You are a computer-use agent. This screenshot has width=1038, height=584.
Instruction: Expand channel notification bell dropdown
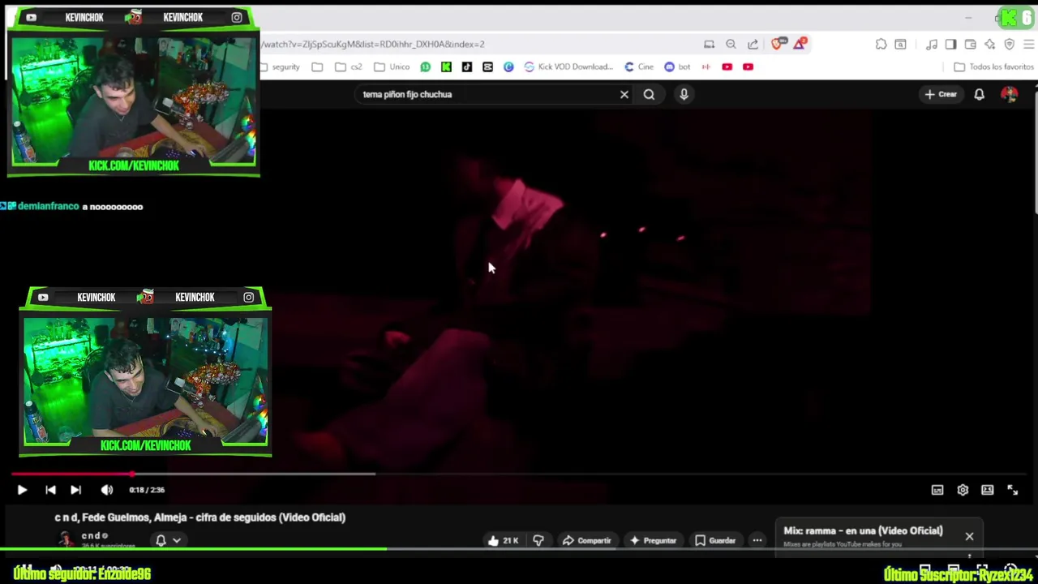pos(168,540)
